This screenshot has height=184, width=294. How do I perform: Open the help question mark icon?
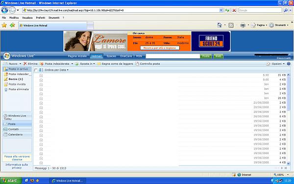click(289, 64)
